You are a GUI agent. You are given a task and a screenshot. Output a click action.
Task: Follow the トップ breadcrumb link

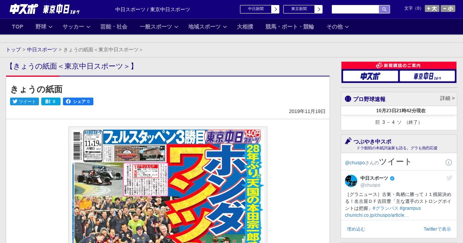[x=14, y=50]
